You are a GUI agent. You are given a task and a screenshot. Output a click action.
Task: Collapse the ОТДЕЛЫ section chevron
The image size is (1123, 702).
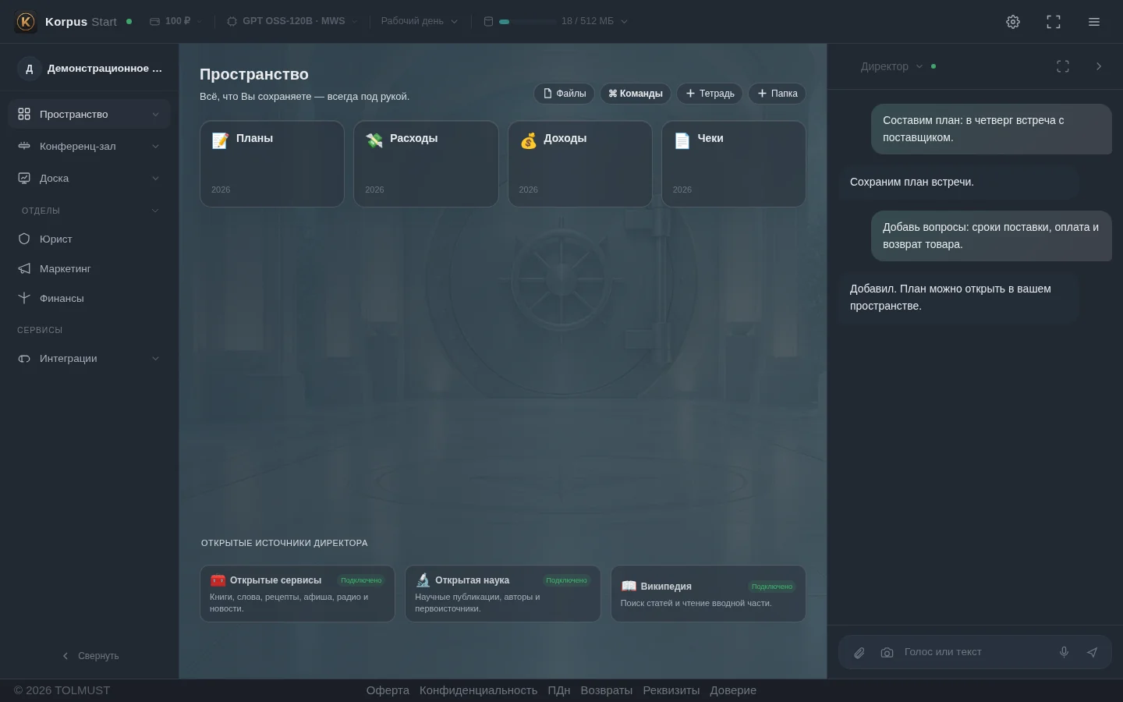[154, 211]
